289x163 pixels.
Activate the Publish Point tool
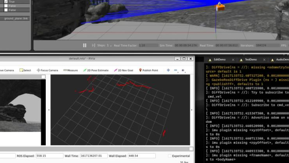click(149, 70)
